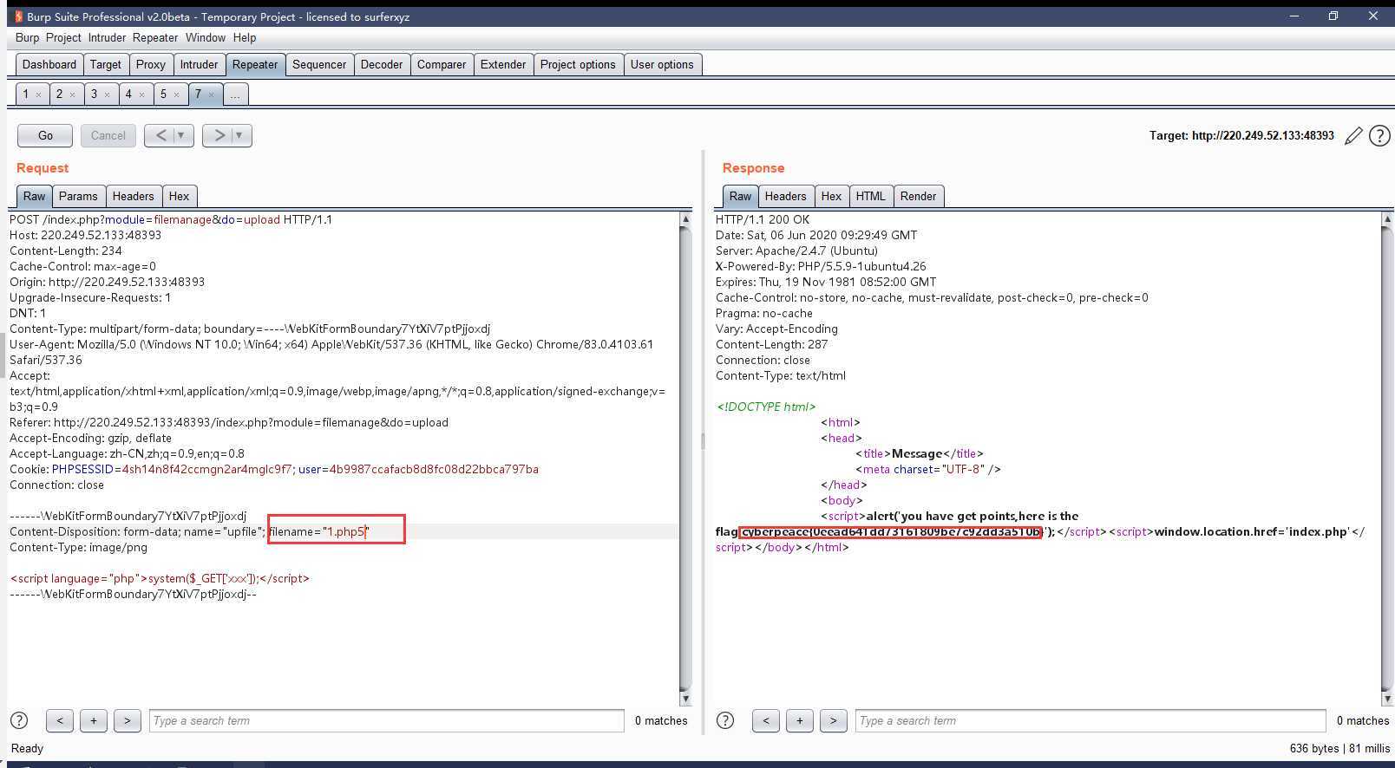
Task: Click the request search term field
Action: pyautogui.click(x=386, y=720)
